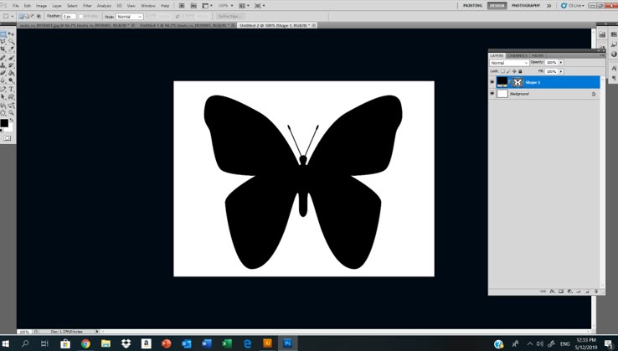Open Character panel icon in dock

[x=614, y=68]
